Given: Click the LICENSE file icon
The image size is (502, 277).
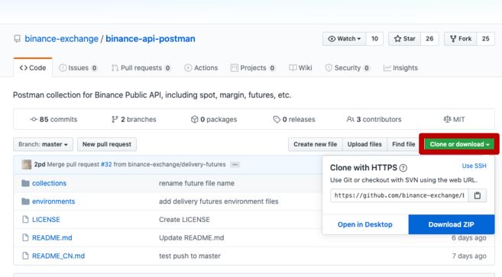Looking at the screenshot, I should point(25,220).
